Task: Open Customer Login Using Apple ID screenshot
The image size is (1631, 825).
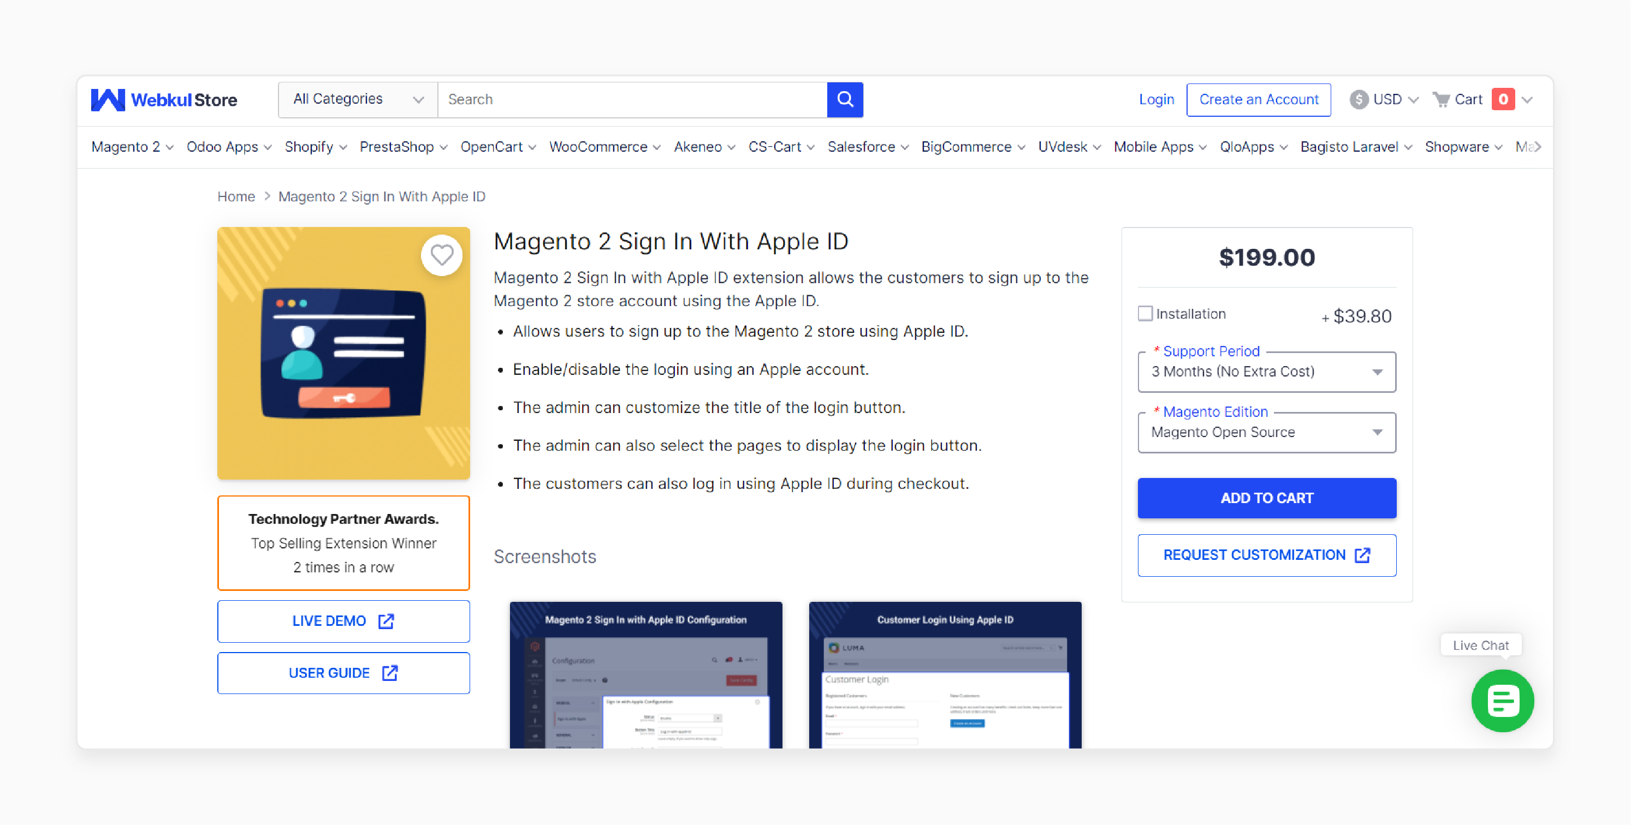Action: [x=945, y=674]
